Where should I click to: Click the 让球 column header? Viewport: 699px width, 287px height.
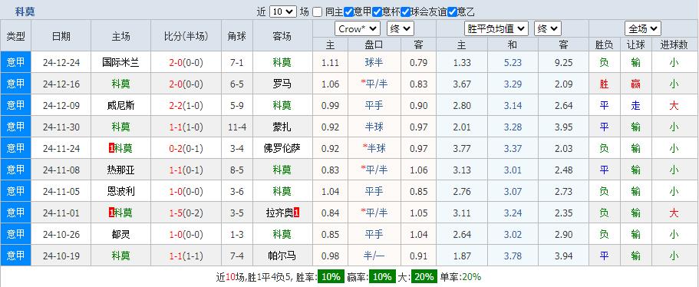635,45
